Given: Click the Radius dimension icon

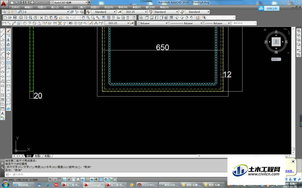Looking at the screenshot, I should [25, 23].
